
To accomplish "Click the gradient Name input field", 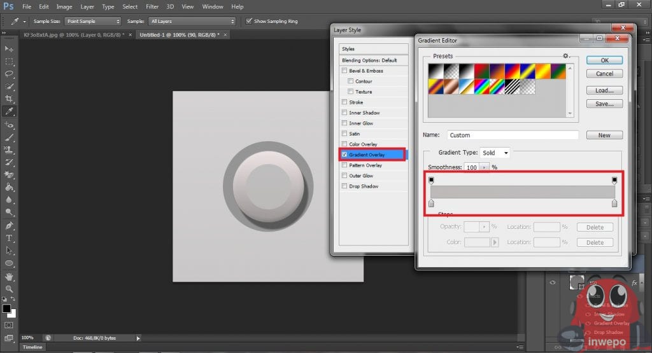I will 512,135.
